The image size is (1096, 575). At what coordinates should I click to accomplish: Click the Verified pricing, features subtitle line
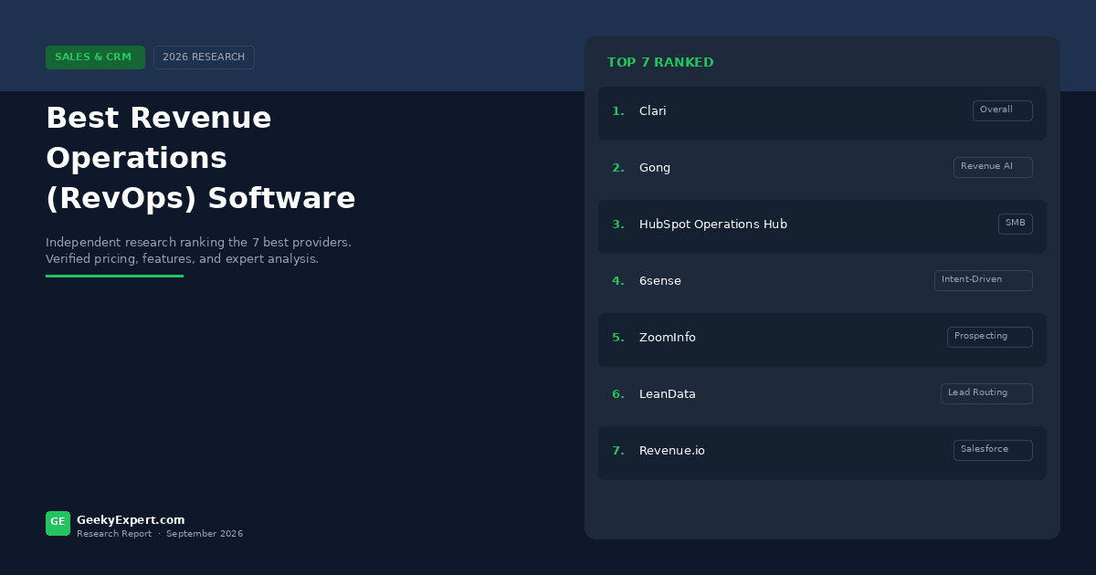click(x=182, y=259)
